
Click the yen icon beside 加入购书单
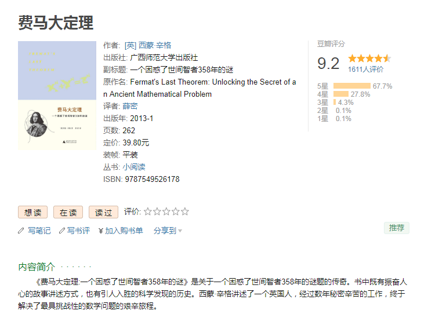[101, 231]
